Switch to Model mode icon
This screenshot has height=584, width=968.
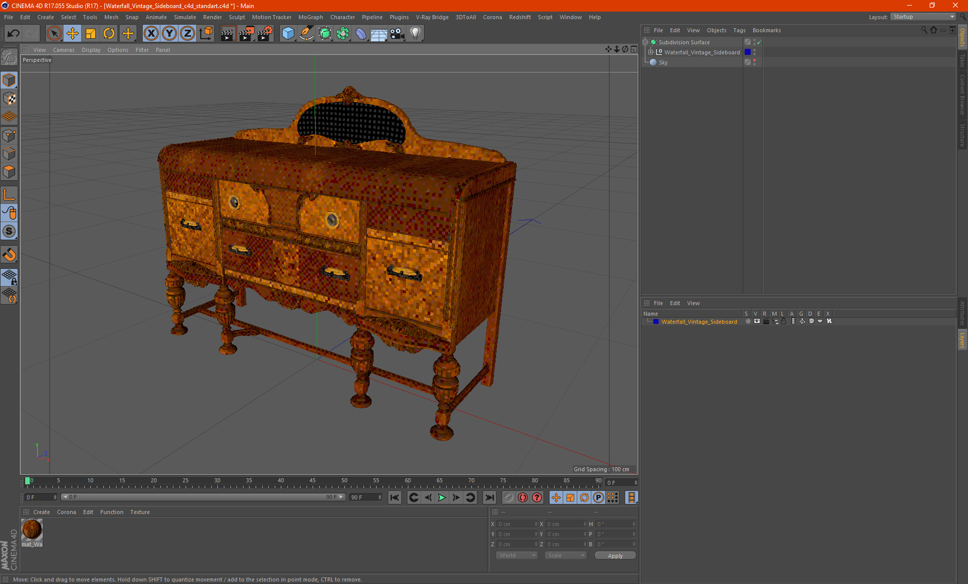click(x=9, y=81)
